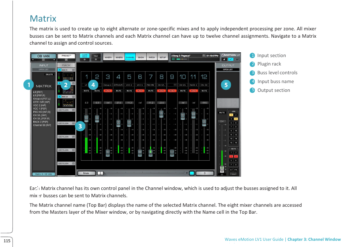
Task: Unmute matrix input buss 9
Action: [x=172, y=91]
